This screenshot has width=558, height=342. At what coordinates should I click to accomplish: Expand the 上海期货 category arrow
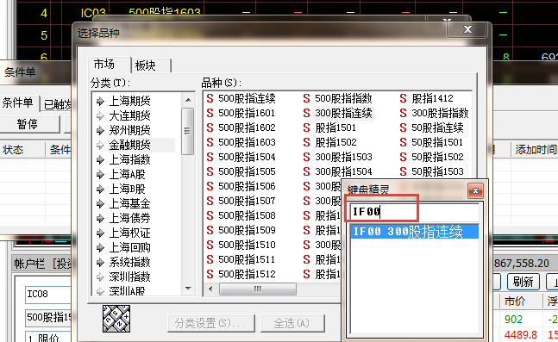tap(100, 102)
